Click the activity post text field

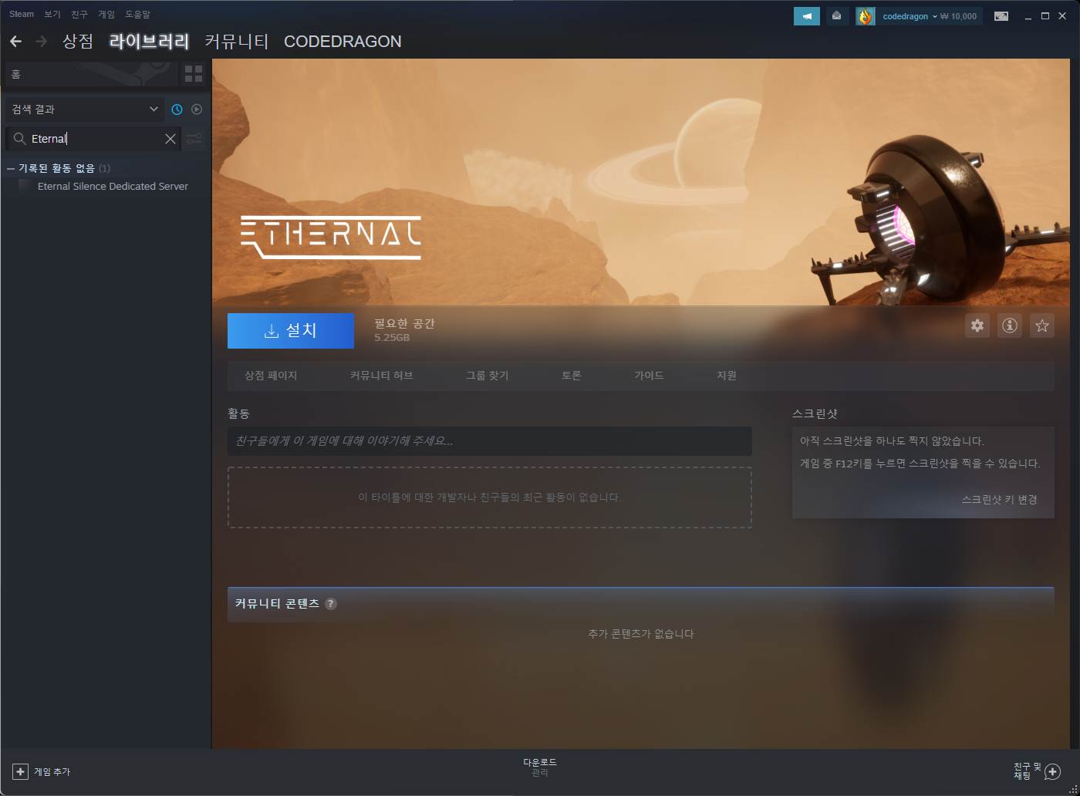[x=490, y=441]
